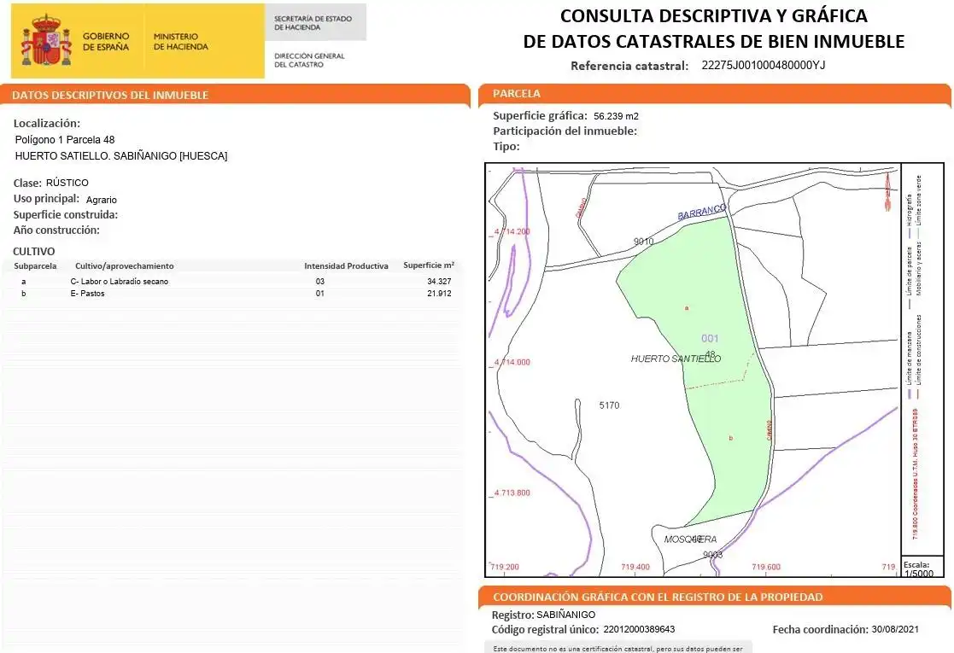Click the coordination date 30/08/2021
Image resolution: width=954 pixels, height=653 pixels.
pos(895,629)
